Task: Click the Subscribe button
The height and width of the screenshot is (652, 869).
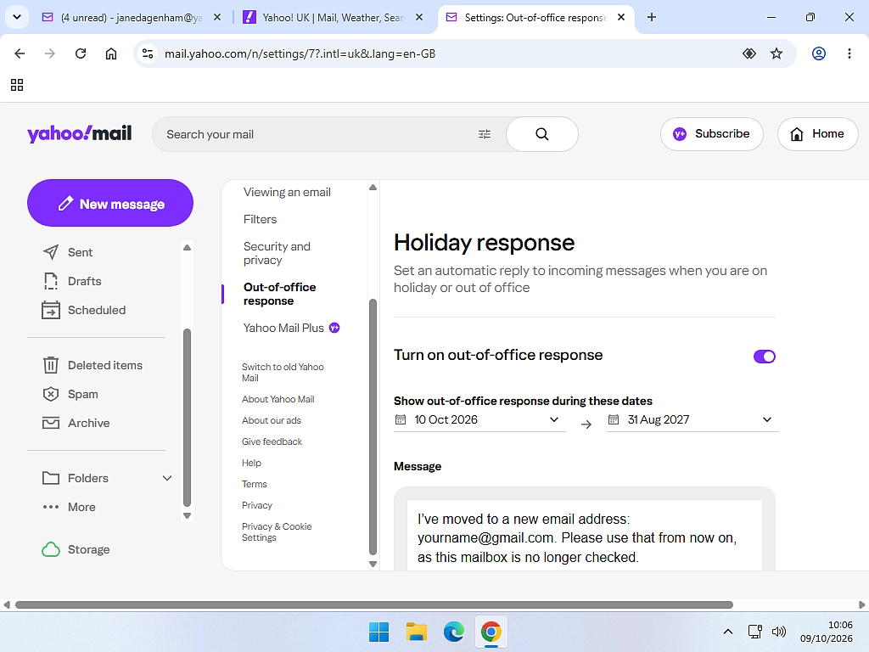Action: click(712, 134)
